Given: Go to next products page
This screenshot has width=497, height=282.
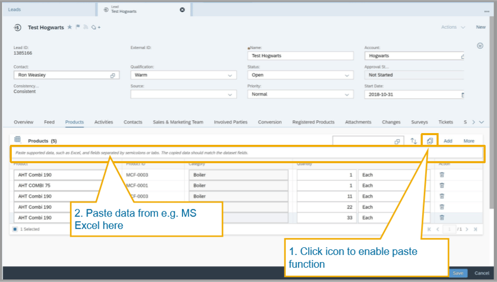Looking at the screenshot, I should [467, 229].
